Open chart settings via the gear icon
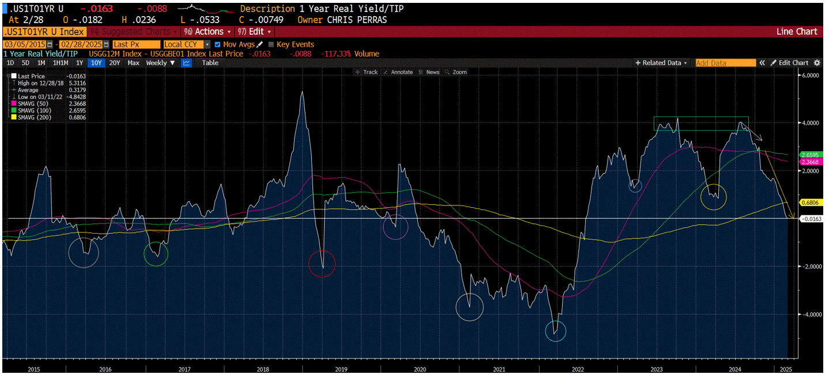This screenshot has height=378, width=829. (x=817, y=62)
